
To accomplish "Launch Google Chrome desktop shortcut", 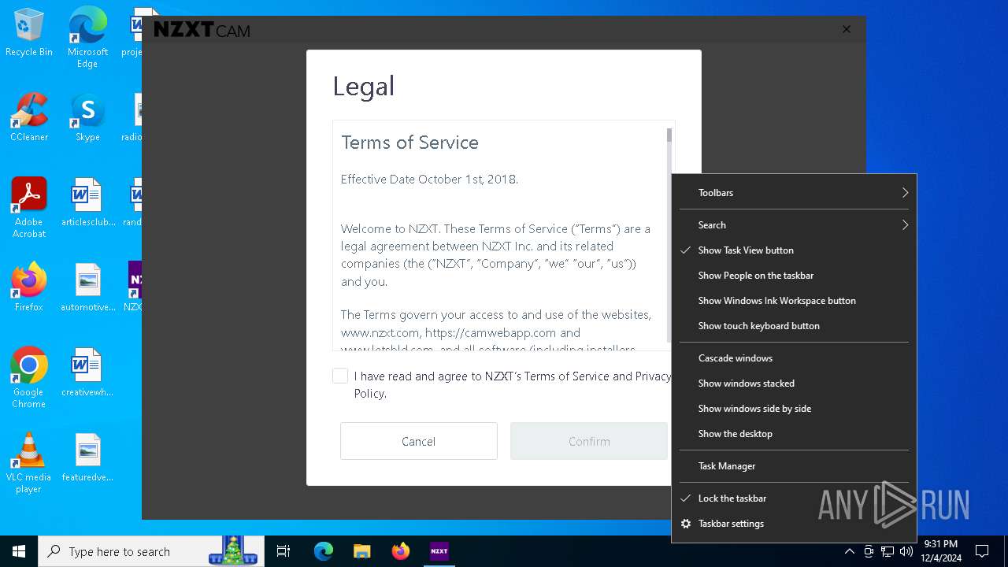I will (x=29, y=378).
